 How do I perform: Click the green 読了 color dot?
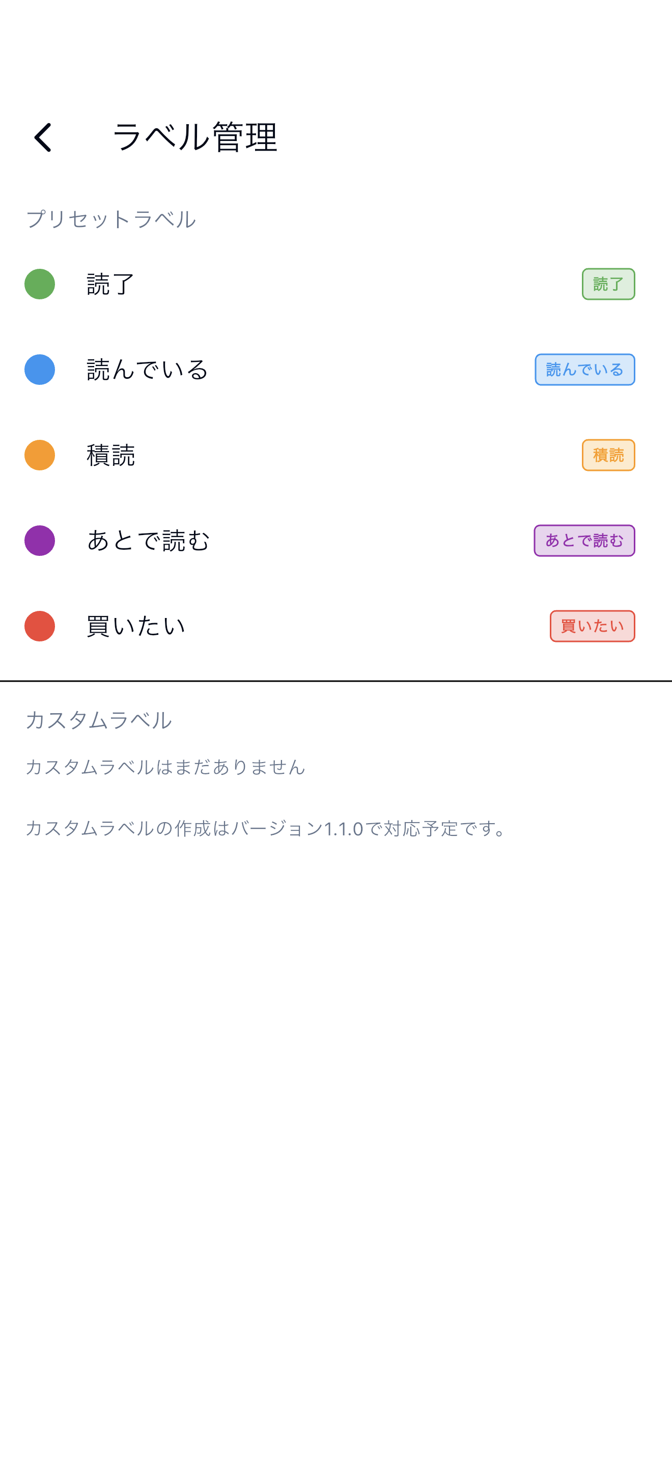(x=40, y=284)
